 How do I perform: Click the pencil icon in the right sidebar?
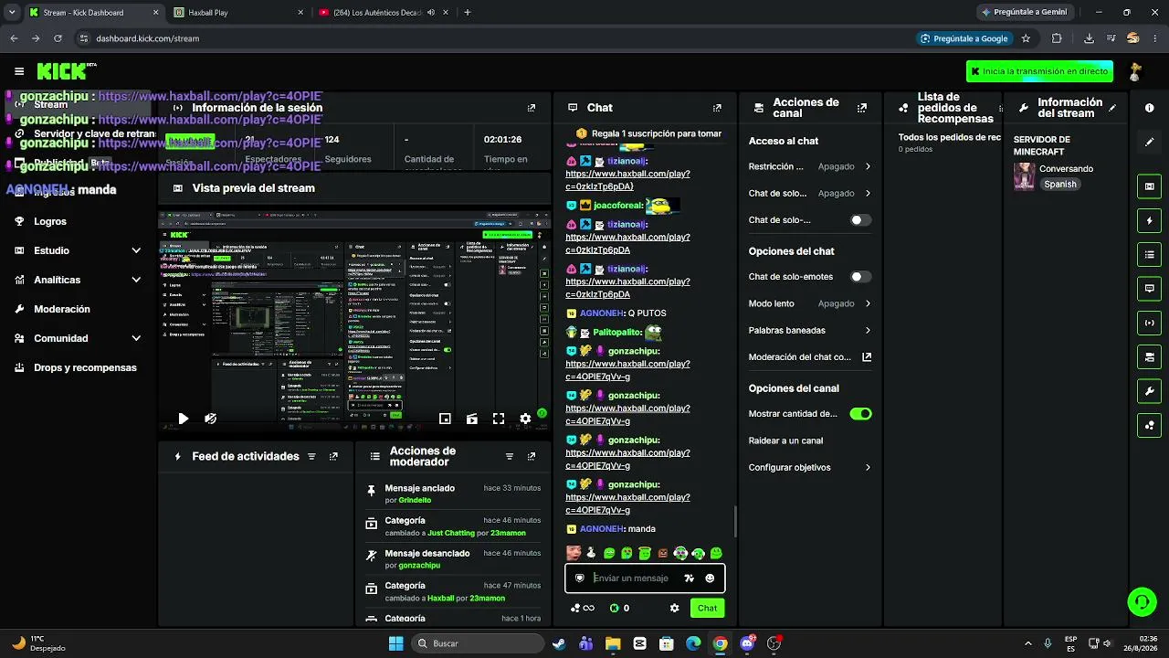tap(1149, 142)
